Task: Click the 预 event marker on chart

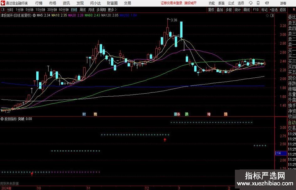Action: tap(226, 114)
